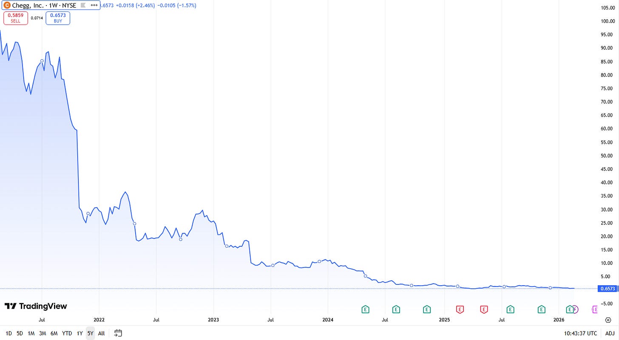Click the 10.00 price scale label
The width and height of the screenshot is (619, 340).
click(x=607, y=263)
